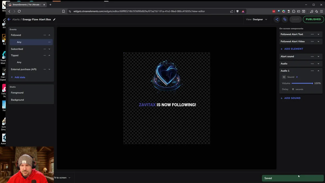Click the Brave Rewards triangle icon
Viewport: 325px width, 183px height.
[243, 11]
